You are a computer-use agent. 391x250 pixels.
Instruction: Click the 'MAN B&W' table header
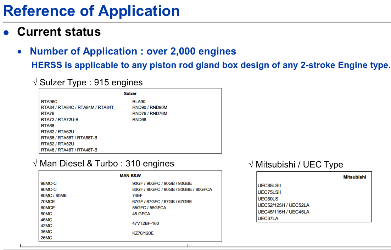[130, 176]
